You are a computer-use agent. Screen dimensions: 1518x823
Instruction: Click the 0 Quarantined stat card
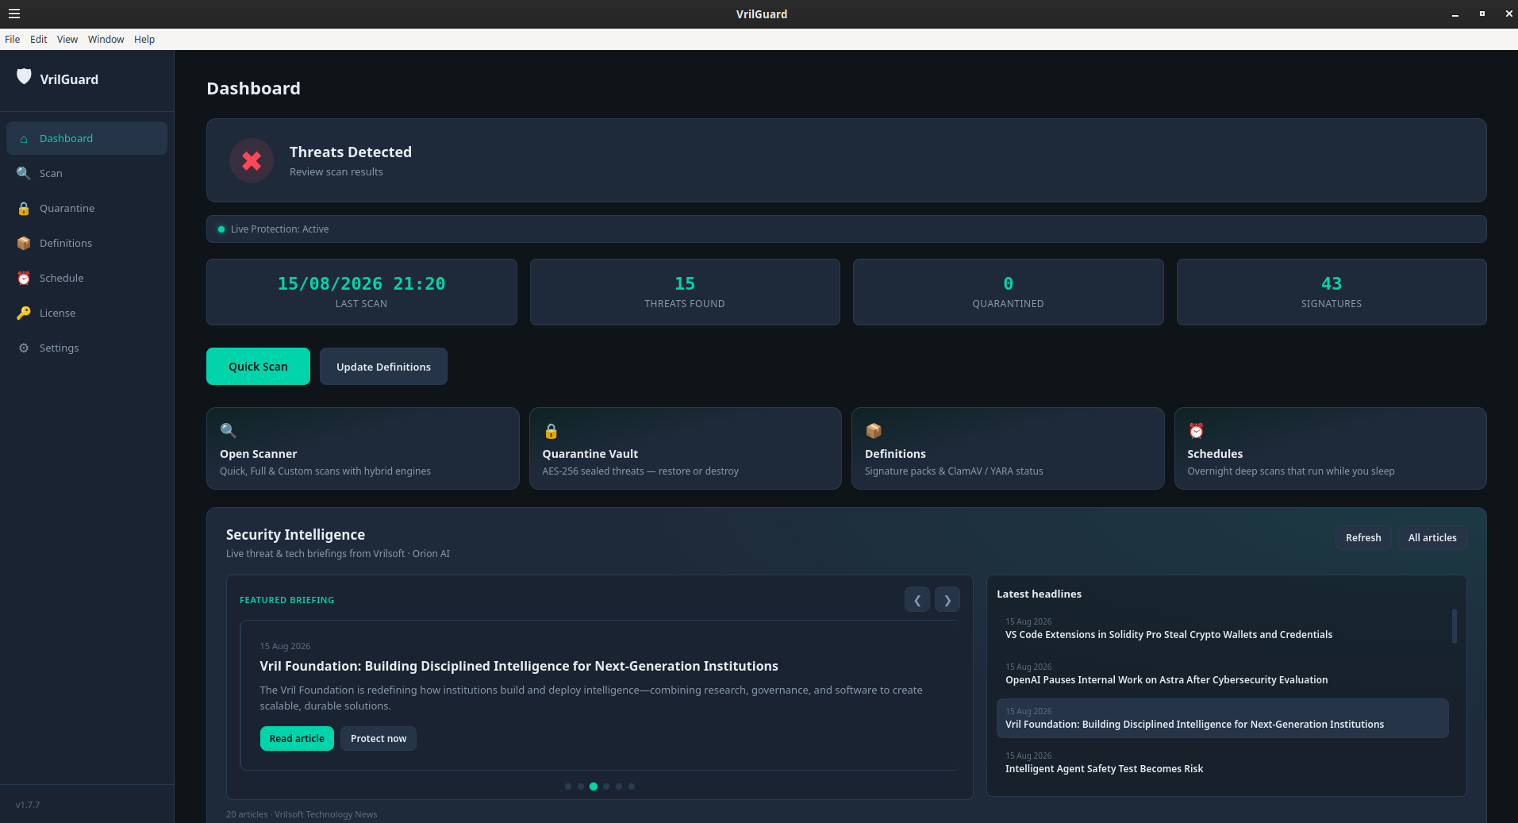pyautogui.click(x=1009, y=292)
